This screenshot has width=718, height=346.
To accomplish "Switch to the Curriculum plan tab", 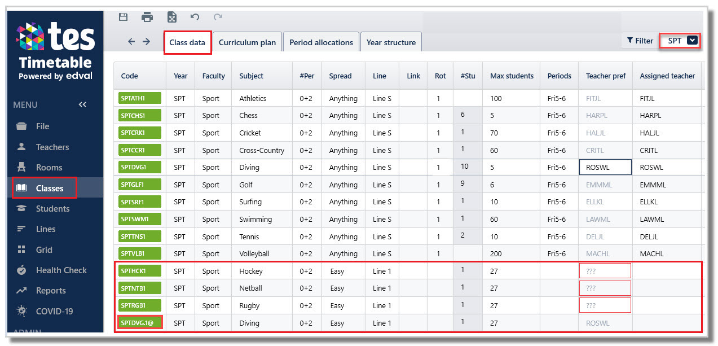I will [248, 42].
